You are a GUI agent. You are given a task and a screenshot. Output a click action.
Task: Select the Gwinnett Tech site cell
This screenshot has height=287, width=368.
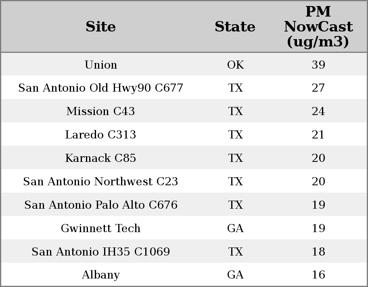pos(100,228)
